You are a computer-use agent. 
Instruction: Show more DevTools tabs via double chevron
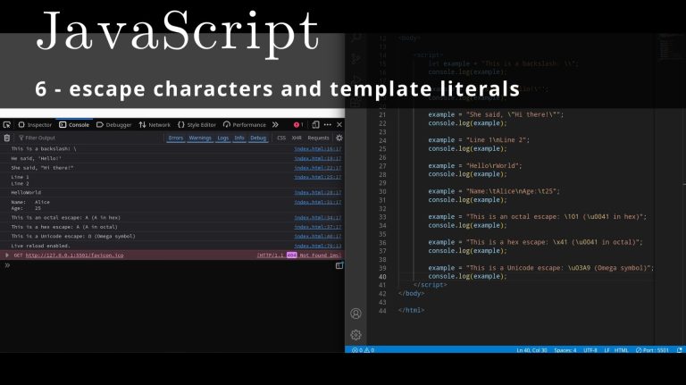(x=275, y=125)
